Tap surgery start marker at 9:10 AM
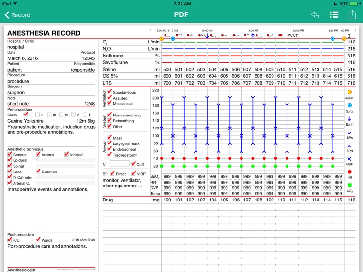Screen dimensions: 363x272 coord(173,38)
